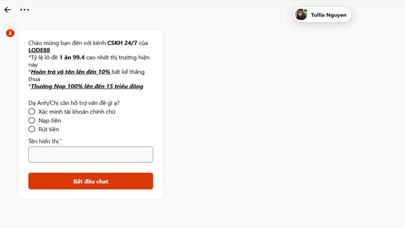Focus the "Tên hiển thị" text field
Screen dimensions: 405x228
coord(91,155)
